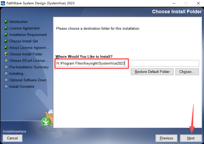The width and height of the screenshot is (204, 144).
Task: Close the SystemVue installer window
Action: coord(198,3)
